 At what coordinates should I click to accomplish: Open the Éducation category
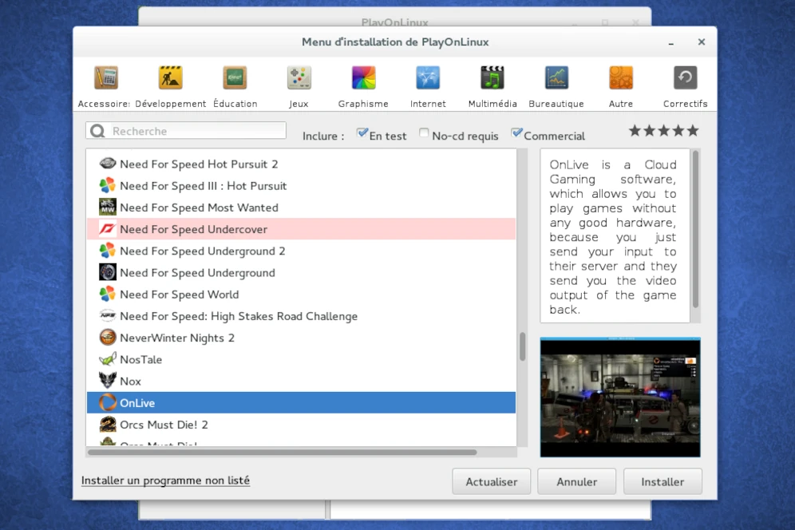235,87
